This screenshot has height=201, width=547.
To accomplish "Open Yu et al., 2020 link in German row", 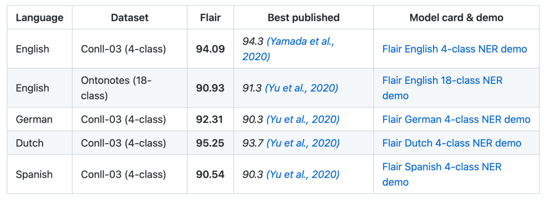I will click(303, 120).
